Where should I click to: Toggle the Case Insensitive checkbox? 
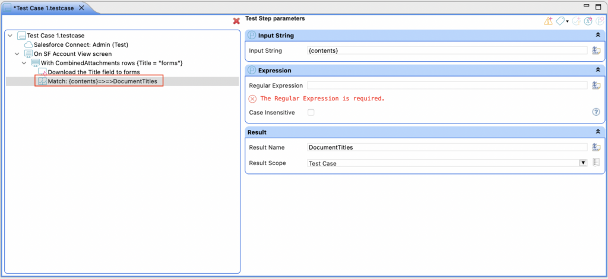coord(311,112)
